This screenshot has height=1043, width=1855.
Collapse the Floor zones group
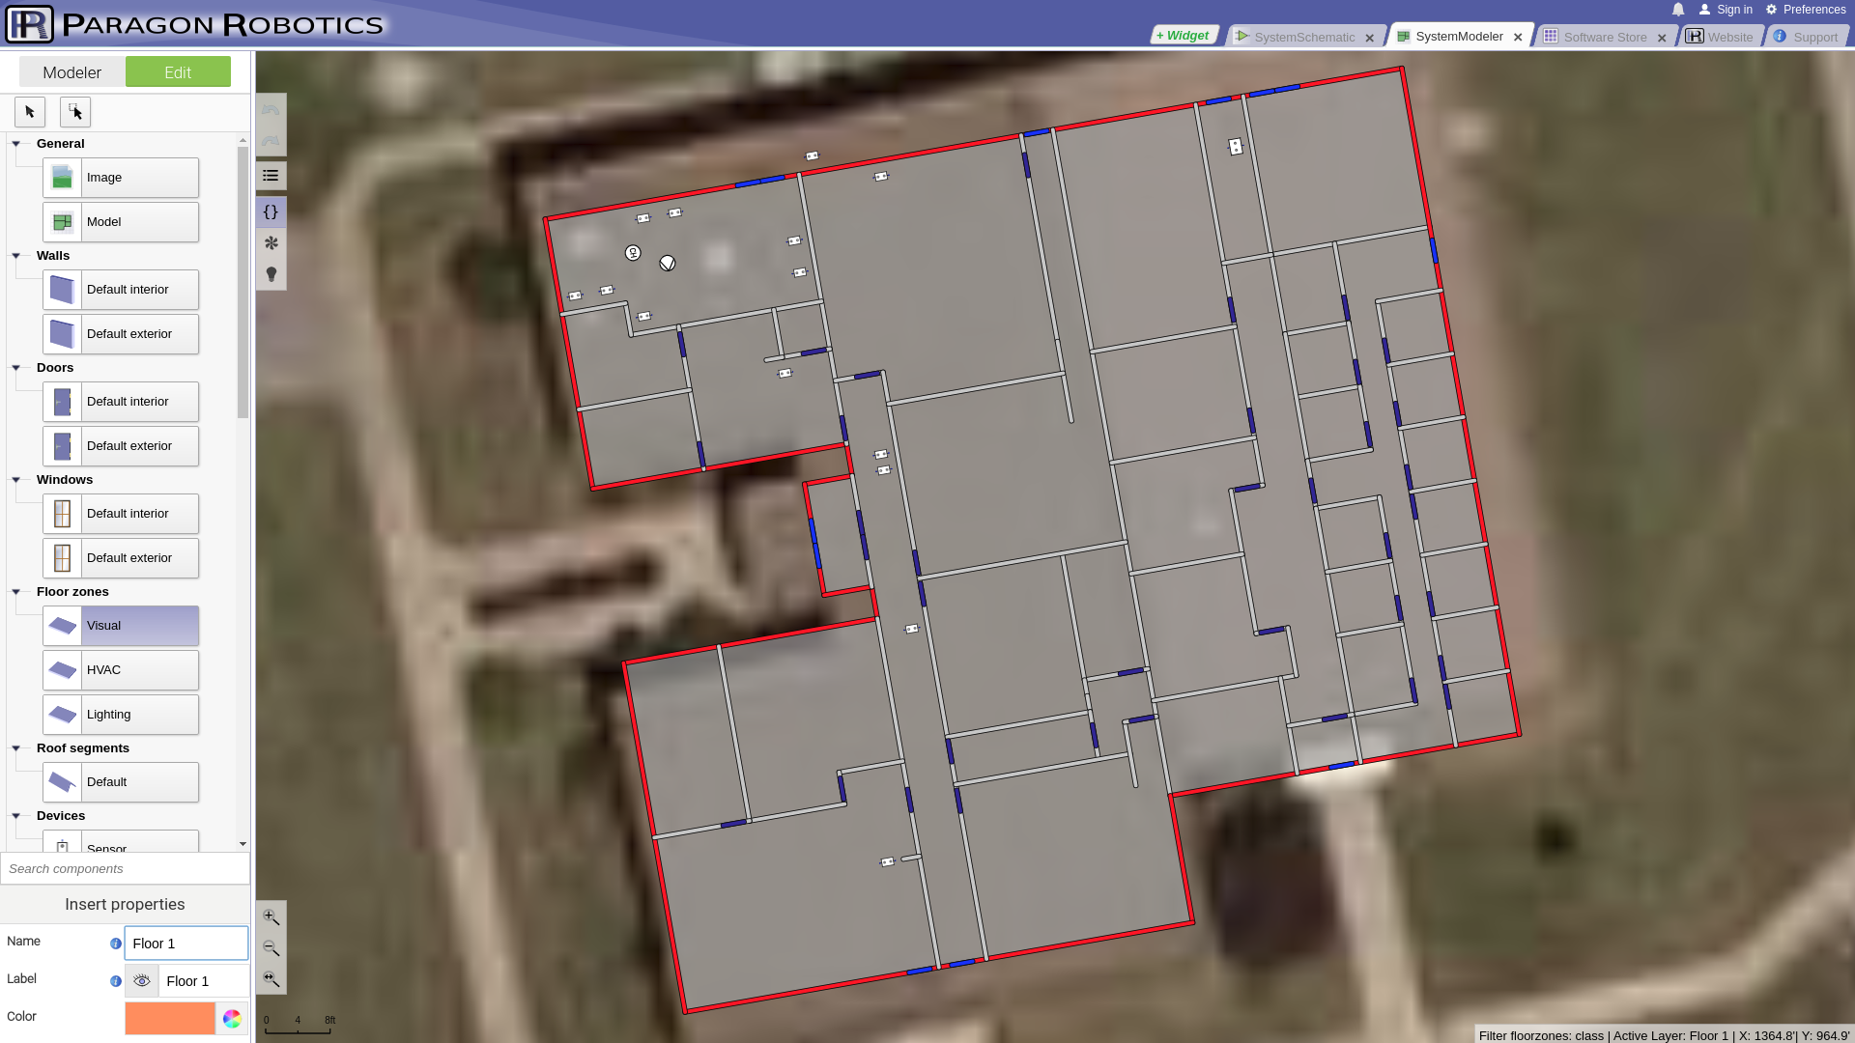[16, 592]
